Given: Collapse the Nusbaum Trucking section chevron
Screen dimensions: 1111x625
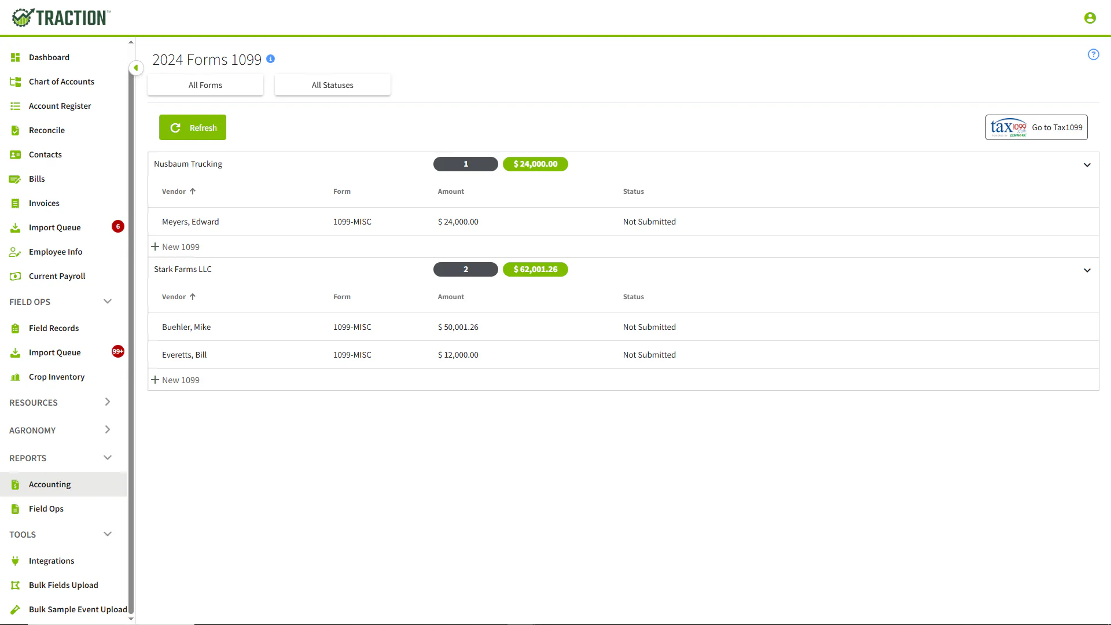Looking at the screenshot, I should click(1087, 165).
